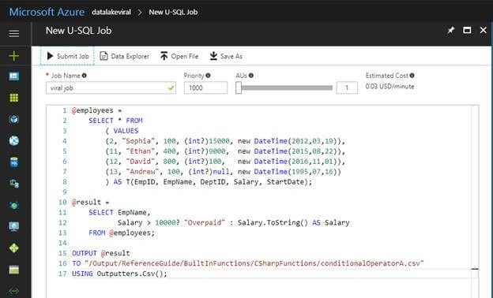493x298 pixels.
Task: Open the Dashboard icon in the sidebar
Action: tap(14, 76)
